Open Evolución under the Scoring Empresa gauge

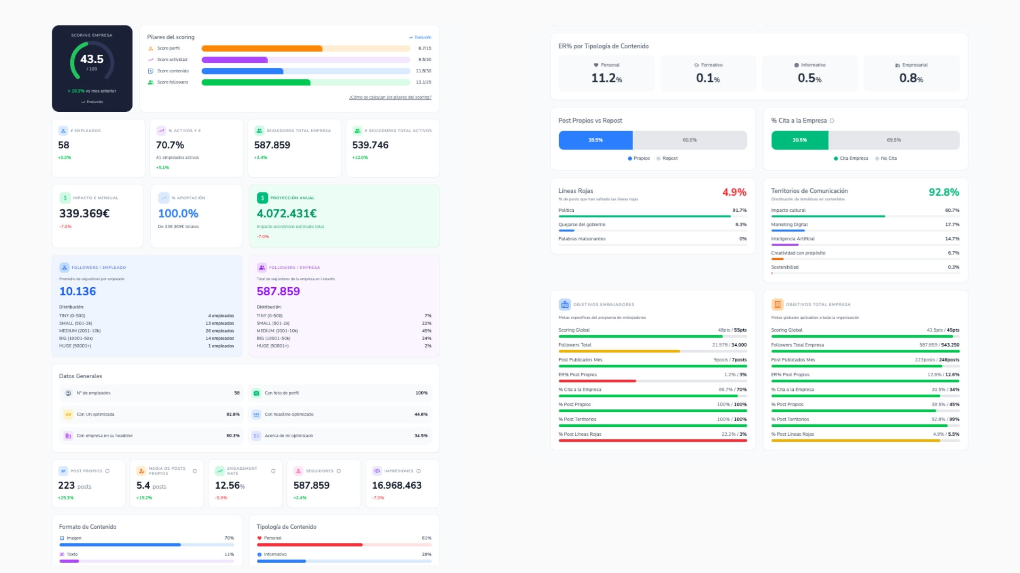[92, 102]
